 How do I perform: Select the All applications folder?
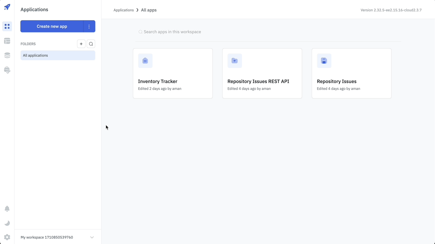point(58,55)
